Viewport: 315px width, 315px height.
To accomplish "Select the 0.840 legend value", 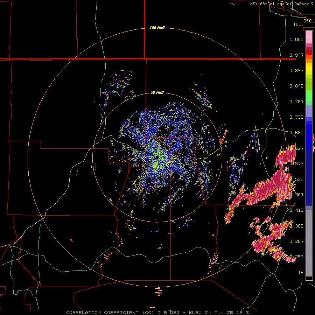I will [x=296, y=86].
